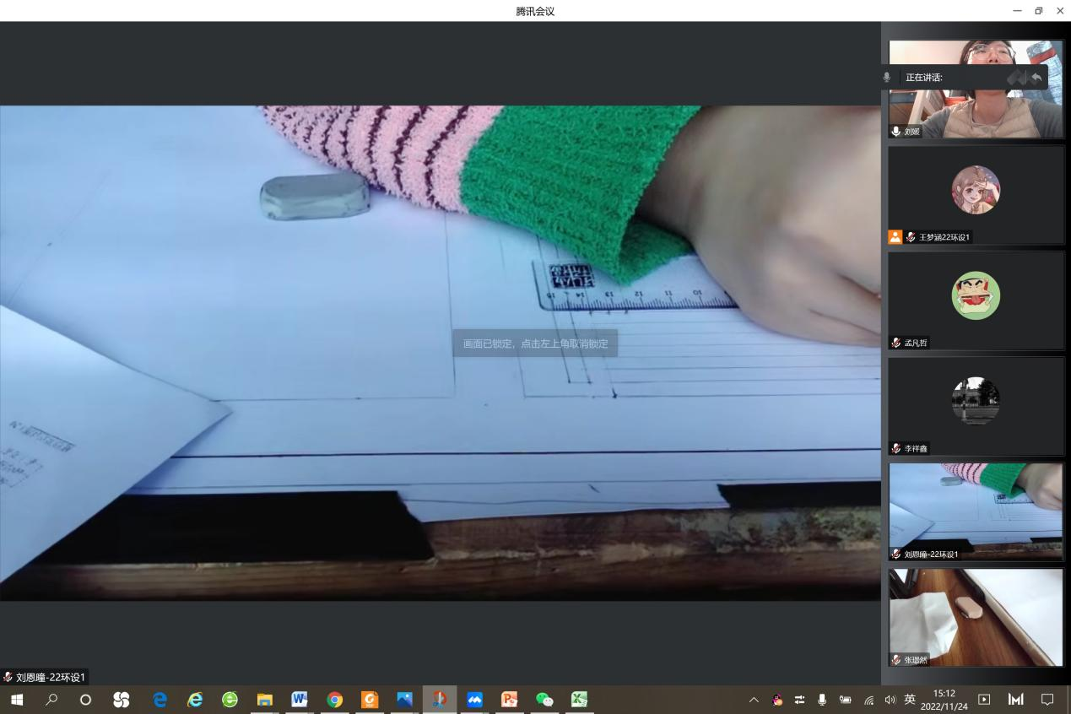Expand hidden system tray icons
This screenshot has width=1071, height=714.
point(754,700)
